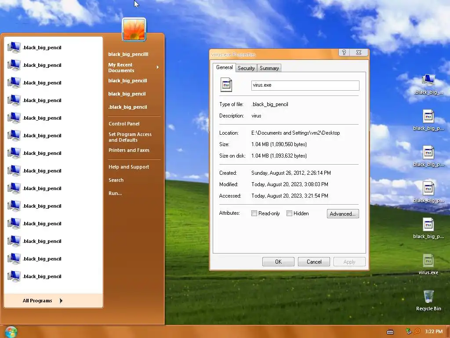Click the Cancel button
The width and height of the screenshot is (450, 338).
(x=314, y=261)
